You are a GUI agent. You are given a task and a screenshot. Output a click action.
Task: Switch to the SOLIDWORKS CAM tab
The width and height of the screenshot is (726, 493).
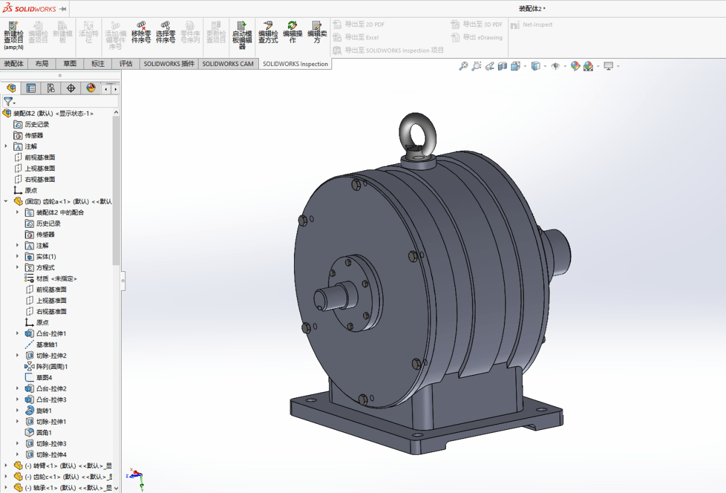[x=227, y=64]
